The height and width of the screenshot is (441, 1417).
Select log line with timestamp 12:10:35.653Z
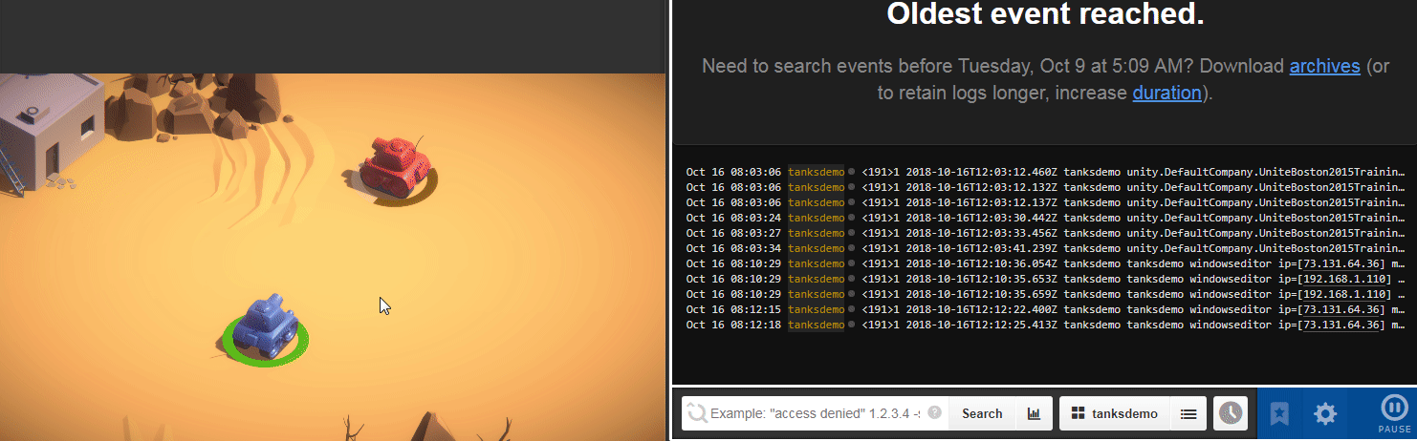[1046, 279]
